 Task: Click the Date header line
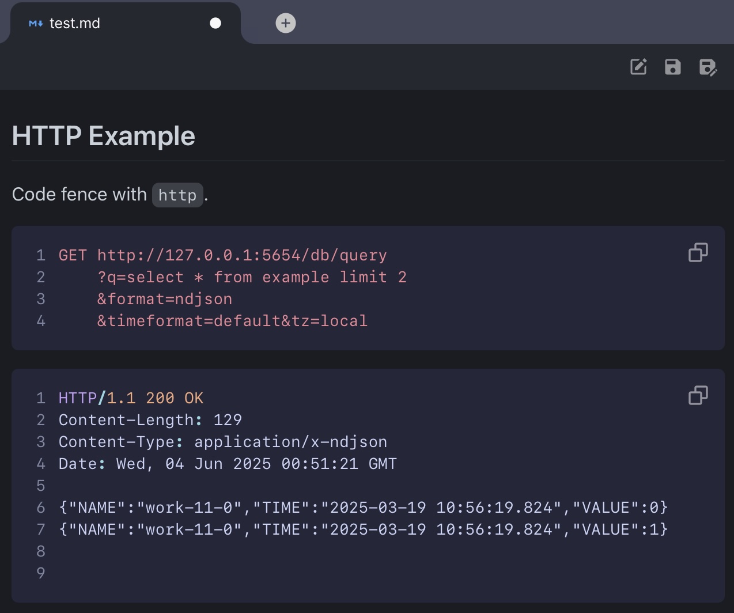pyautogui.click(x=228, y=464)
